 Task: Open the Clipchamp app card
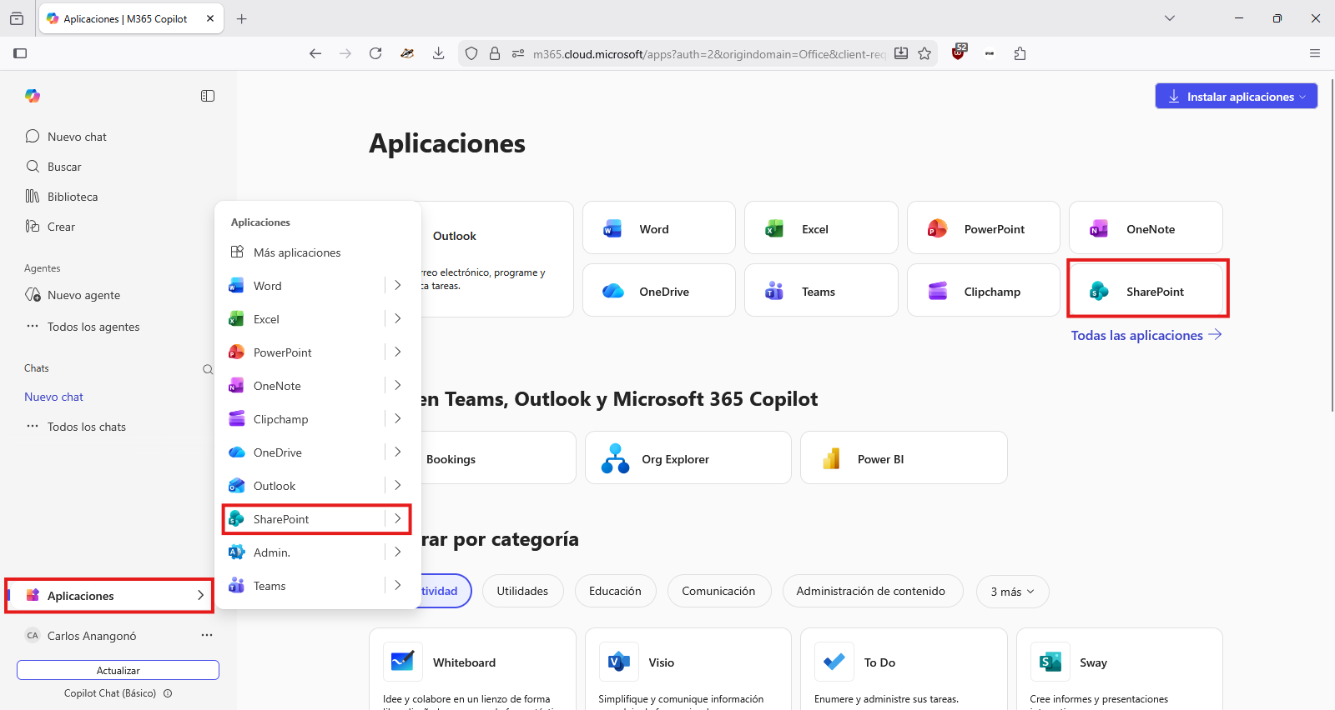tap(984, 291)
